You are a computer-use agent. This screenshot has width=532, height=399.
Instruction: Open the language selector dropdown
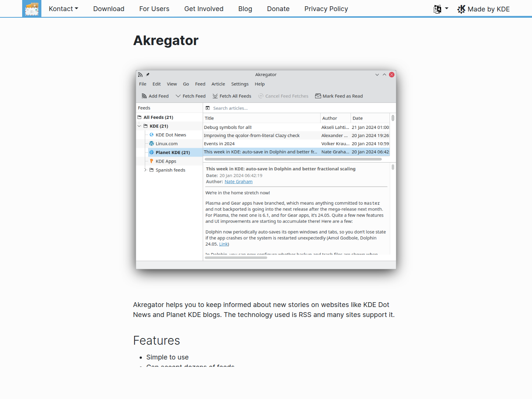441,9
